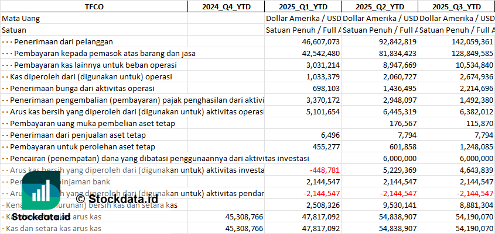This screenshot has height=234, width=495.
Task: Click the red value -448,781
Action: 325,170
